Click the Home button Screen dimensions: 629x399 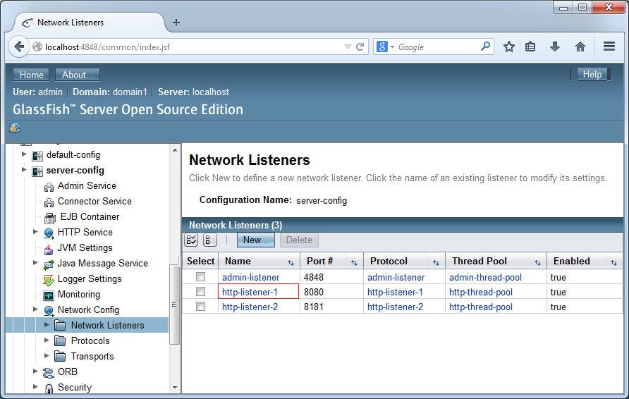(31, 75)
